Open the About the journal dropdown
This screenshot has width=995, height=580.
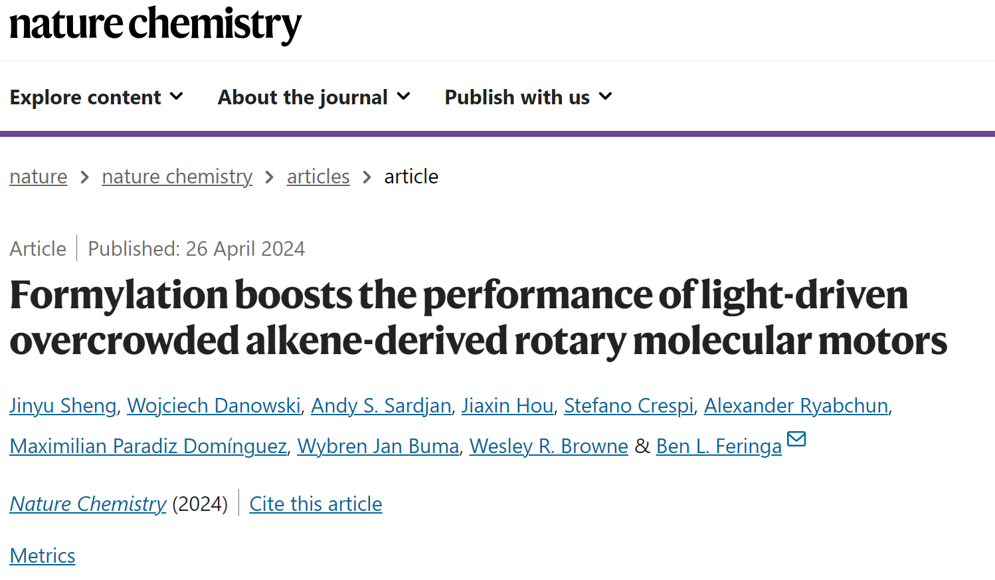click(314, 97)
